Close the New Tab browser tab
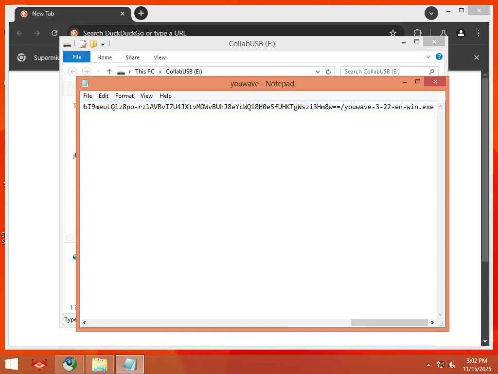 pyautogui.click(x=123, y=14)
